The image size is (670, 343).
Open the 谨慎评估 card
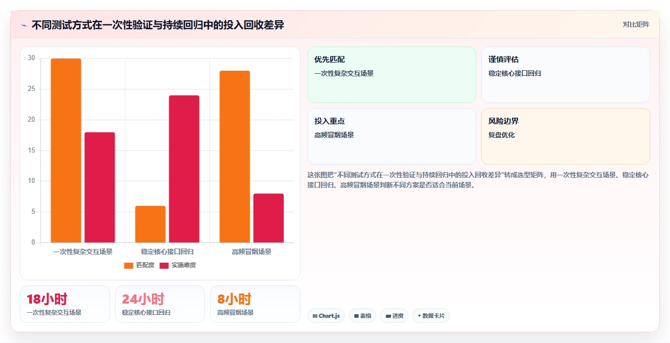[565, 75]
